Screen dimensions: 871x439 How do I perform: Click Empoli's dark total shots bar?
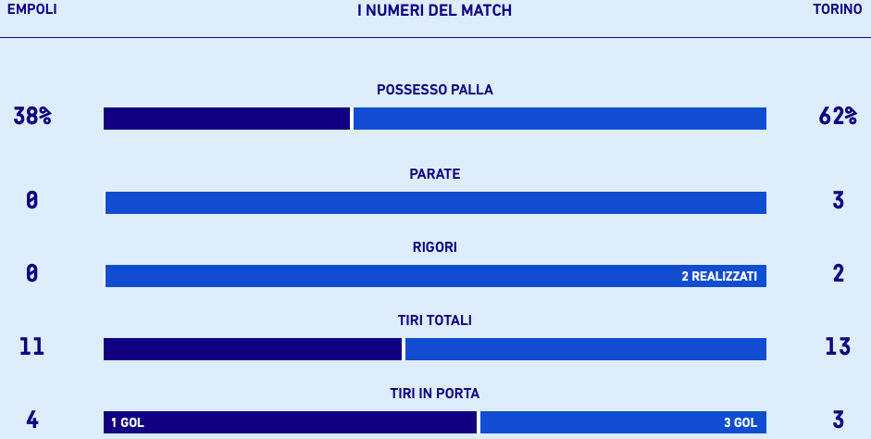coord(253,349)
